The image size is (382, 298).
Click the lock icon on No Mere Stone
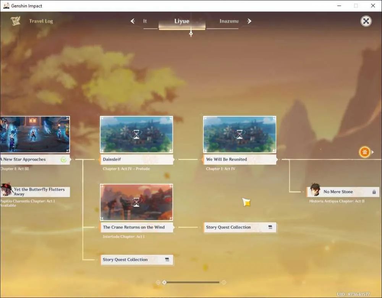coord(374,192)
